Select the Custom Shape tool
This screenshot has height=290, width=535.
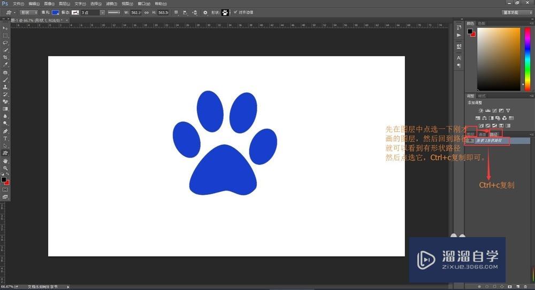coord(5,153)
